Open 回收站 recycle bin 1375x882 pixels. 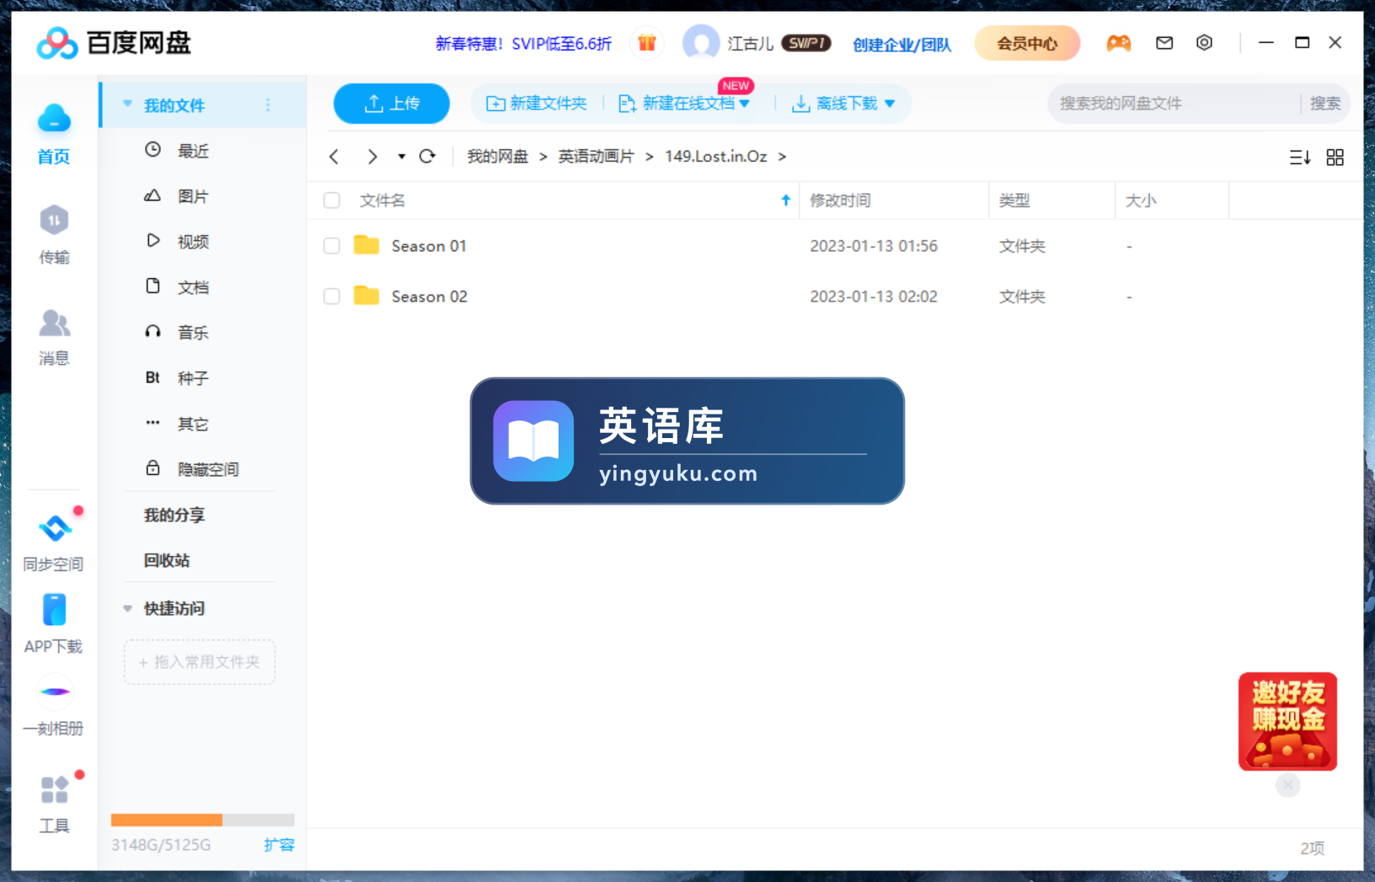coord(167,560)
